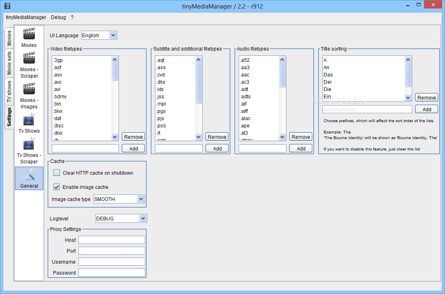Select .aac in audio filetypes list

(259, 75)
